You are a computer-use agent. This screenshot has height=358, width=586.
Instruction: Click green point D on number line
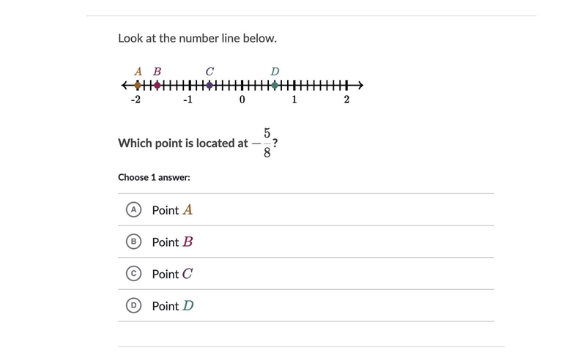tap(275, 85)
